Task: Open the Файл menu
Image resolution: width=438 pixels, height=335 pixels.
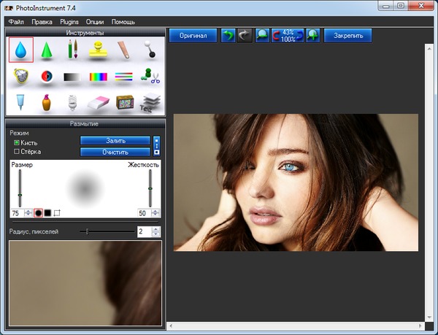Action: (x=16, y=22)
